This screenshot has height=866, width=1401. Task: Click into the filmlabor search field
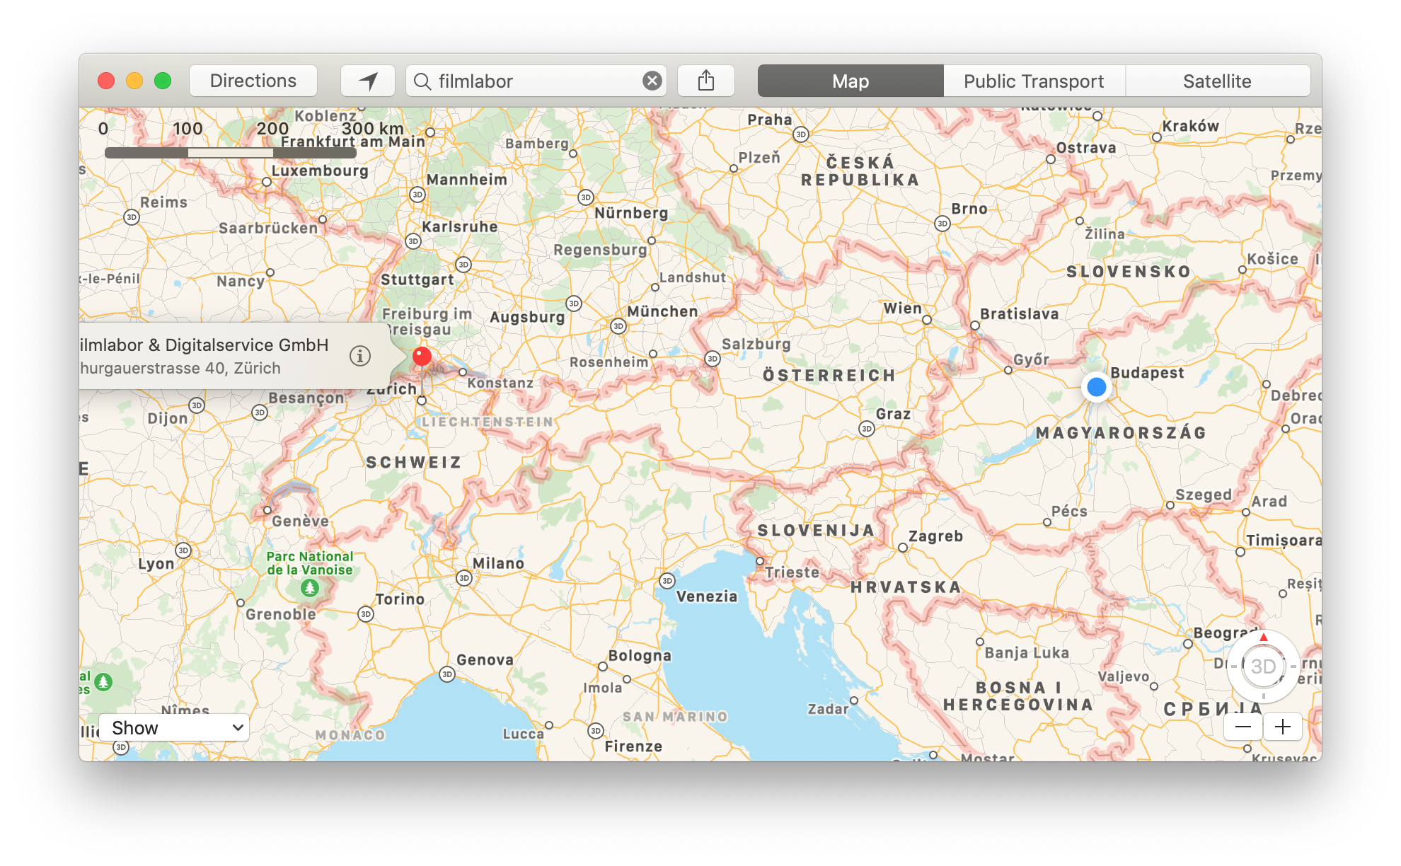[x=536, y=81]
